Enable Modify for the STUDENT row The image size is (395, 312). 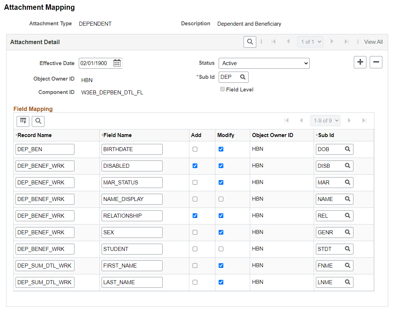pos(221,249)
